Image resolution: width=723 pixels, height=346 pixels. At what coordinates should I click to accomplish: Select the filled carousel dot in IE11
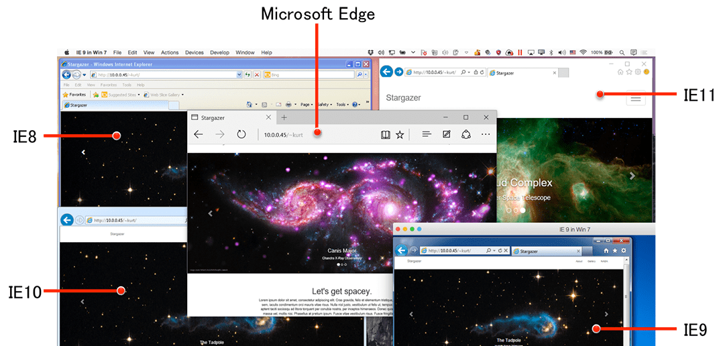tap(522, 210)
